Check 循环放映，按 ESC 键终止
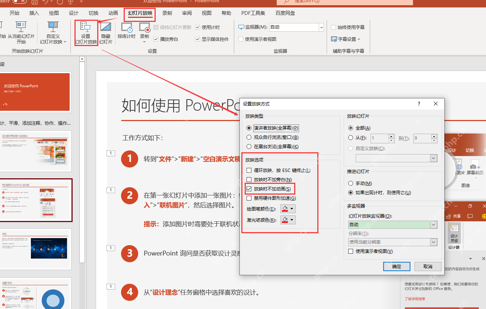Viewport: 486px width, 309px height. tap(249, 170)
